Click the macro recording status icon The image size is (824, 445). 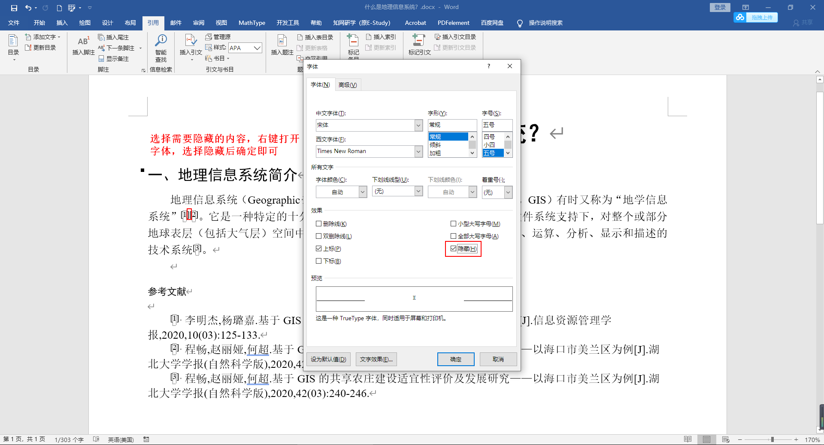point(146,439)
